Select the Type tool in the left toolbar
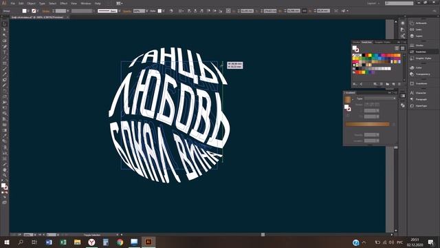440x248 pixels. 5,52
